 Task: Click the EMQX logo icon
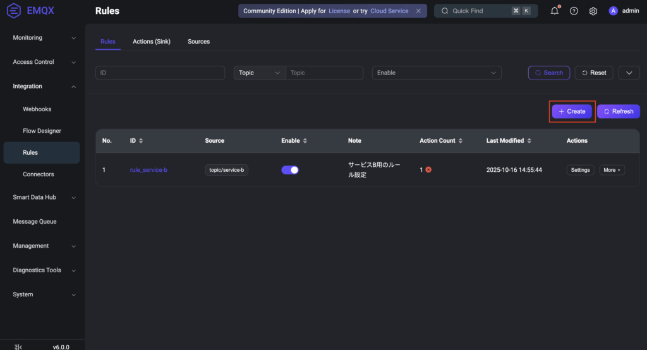[x=14, y=11]
